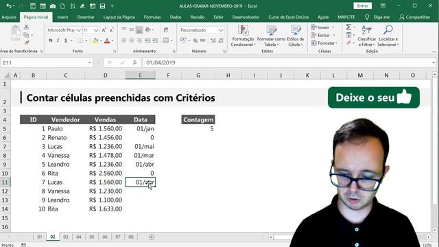Screen dimensions: 439x247
Task: Switch to the Dados tab
Action: [x=176, y=17]
